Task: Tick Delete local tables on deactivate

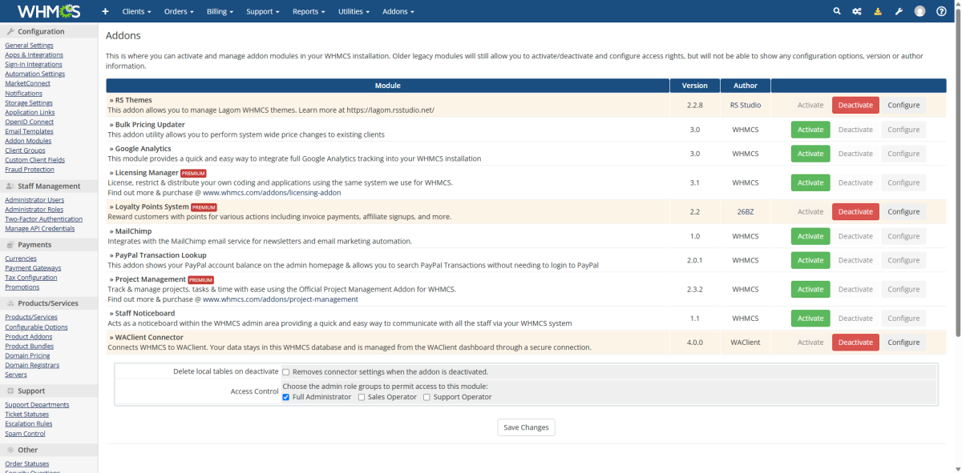Action: click(x=286, y=372)
